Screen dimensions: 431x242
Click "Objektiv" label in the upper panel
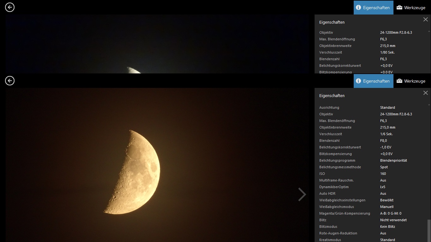click(326, 32)
